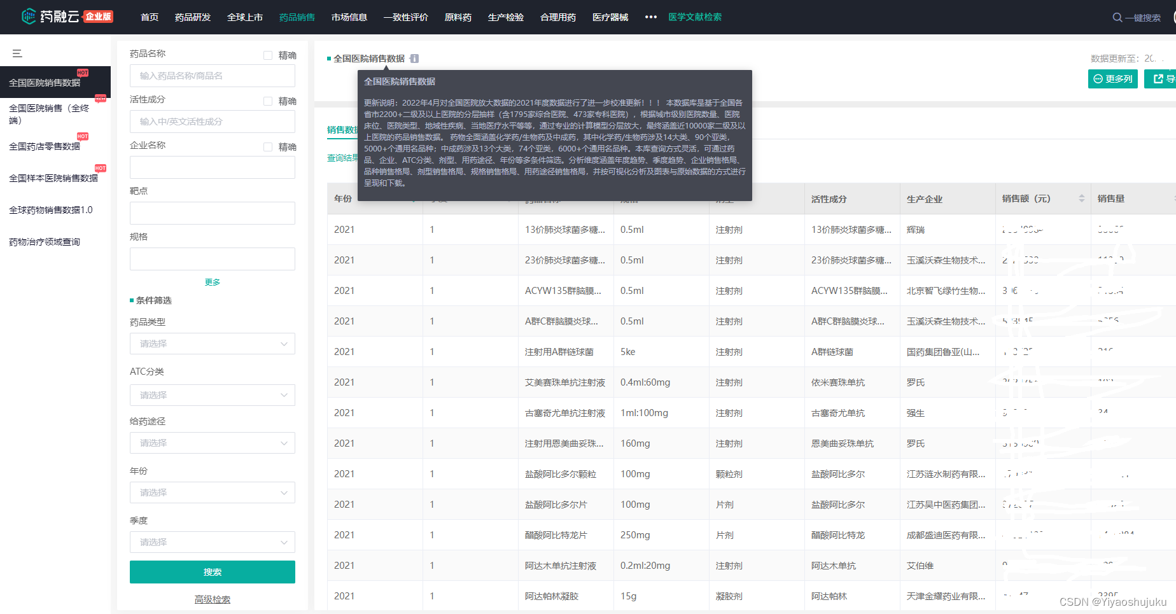Screen dimensions: 1176x614
Task: Go to 首页 in top navigation
Action: (150, 17)
